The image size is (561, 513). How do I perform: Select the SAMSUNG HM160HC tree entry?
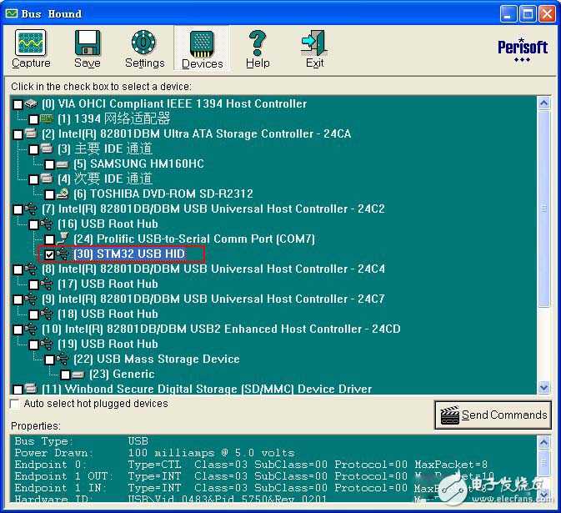click(x=147, y=164)
